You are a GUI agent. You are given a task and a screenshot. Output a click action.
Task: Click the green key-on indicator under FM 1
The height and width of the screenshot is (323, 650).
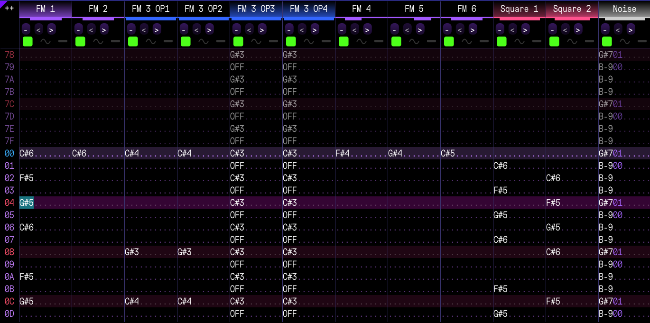coord(28,41)
